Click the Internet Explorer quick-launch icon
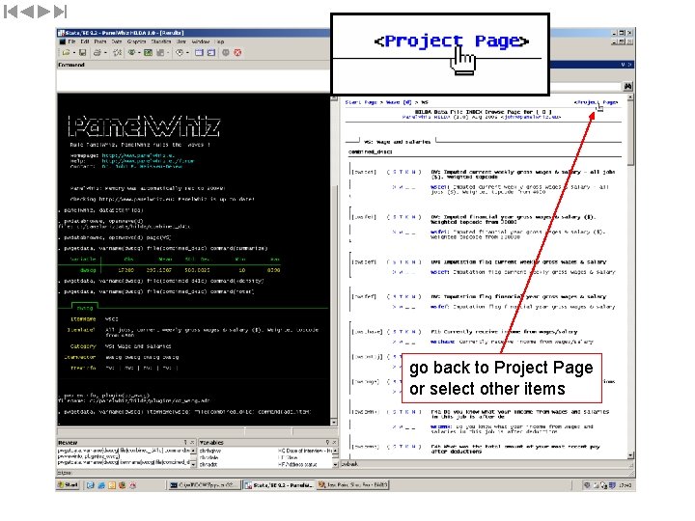 pos(101,485)
